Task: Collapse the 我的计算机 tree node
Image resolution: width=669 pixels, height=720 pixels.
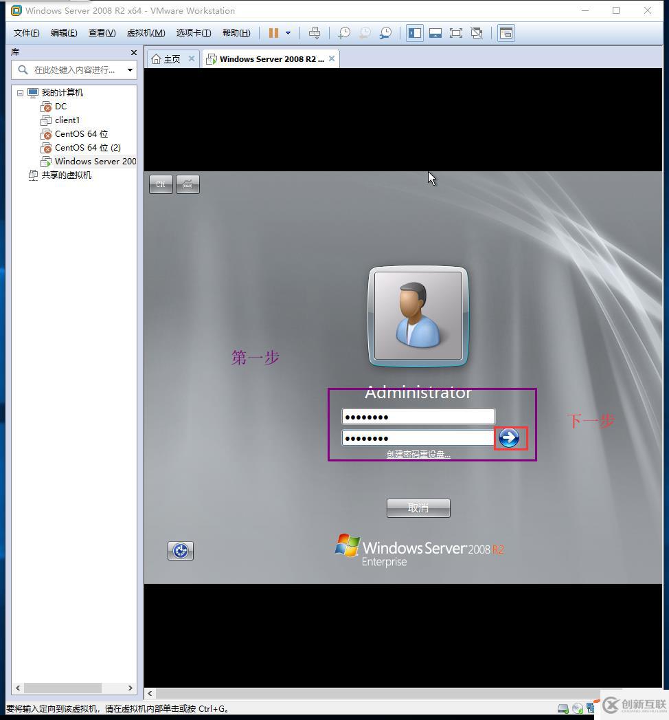Action: [20, 93]
